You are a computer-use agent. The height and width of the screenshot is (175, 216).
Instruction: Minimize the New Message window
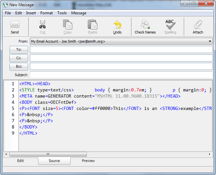point(185,3)
